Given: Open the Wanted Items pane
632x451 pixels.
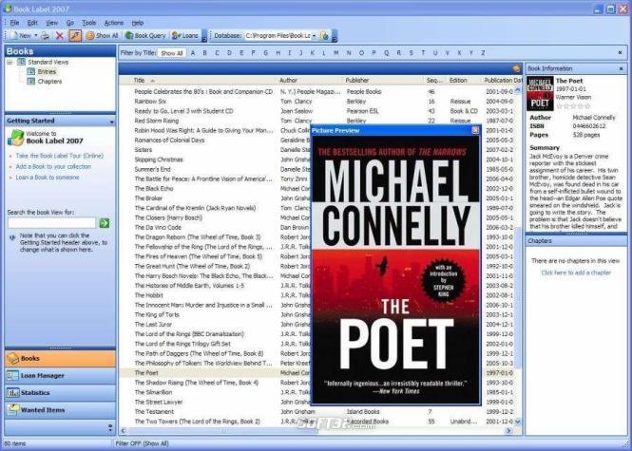Looking at the screenshot, I should [x=60, y=410].
